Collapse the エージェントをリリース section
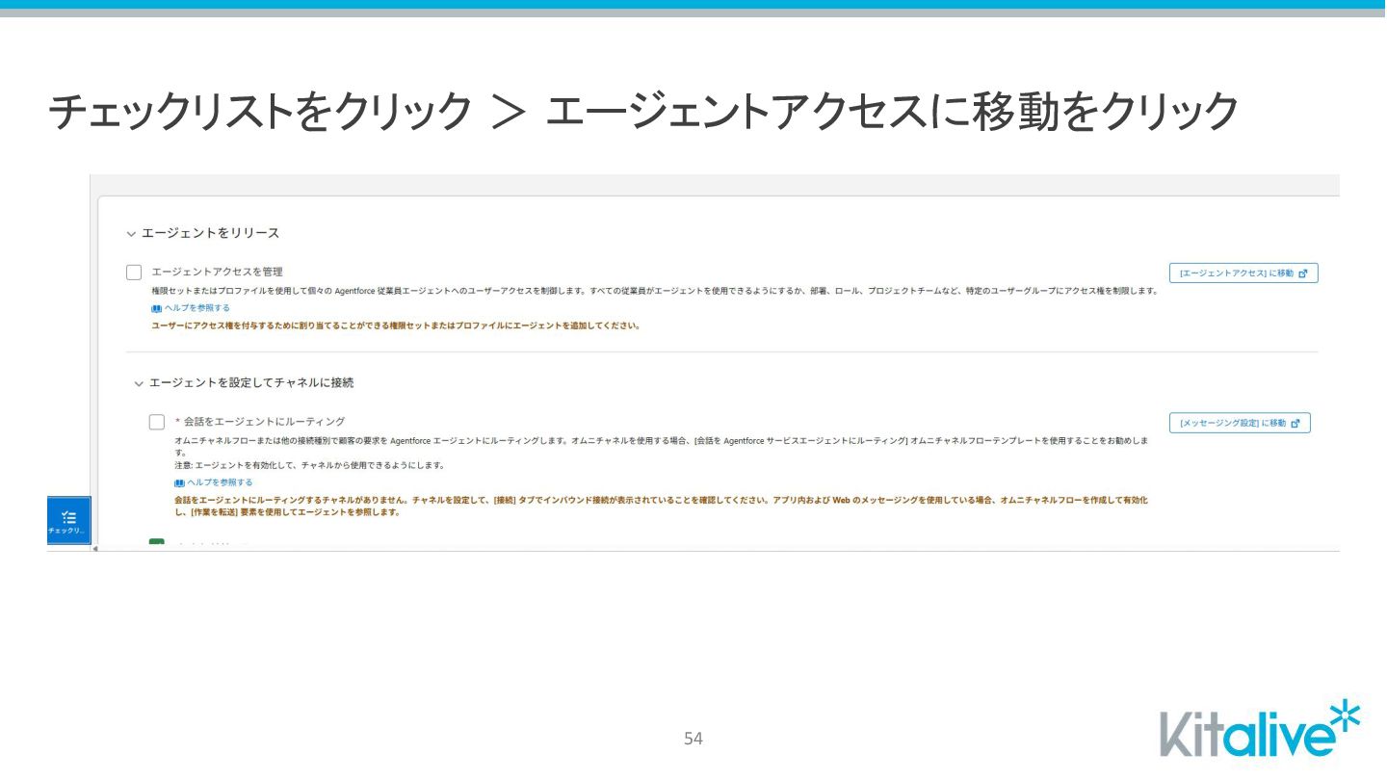Viewport: 1387px width, 780px height. coord(131,234)
